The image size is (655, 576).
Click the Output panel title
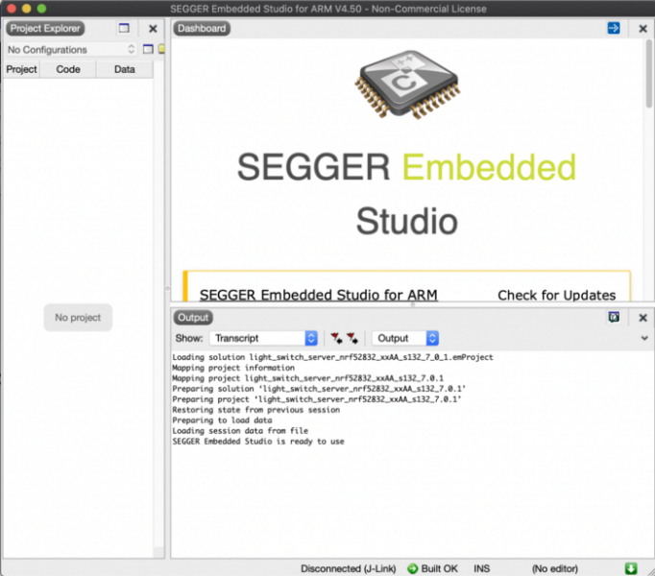click(x=193, y=318)
